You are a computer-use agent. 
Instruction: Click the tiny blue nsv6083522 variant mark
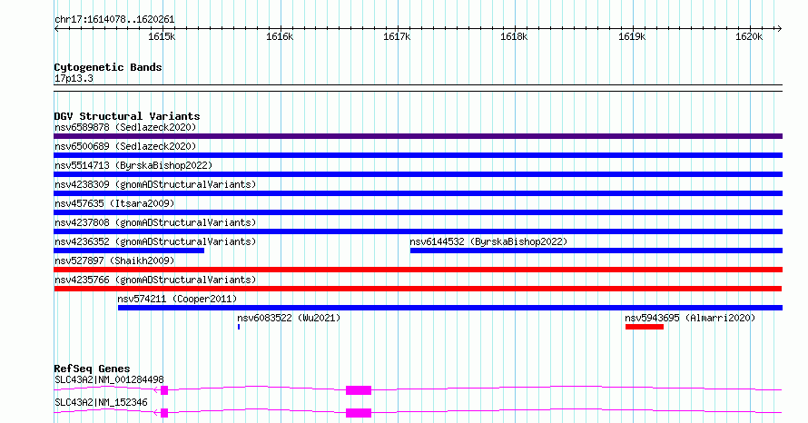239,327
